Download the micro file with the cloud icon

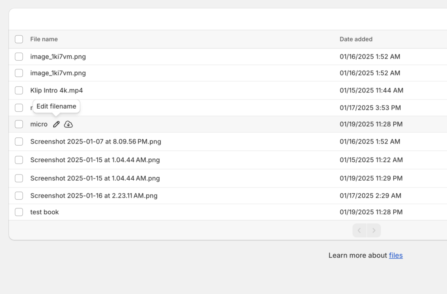(69, 124)
